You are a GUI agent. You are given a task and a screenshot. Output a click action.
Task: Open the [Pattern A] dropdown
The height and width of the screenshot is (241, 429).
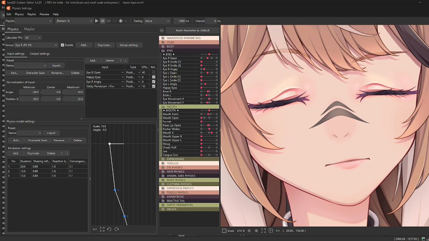(74, 21)
